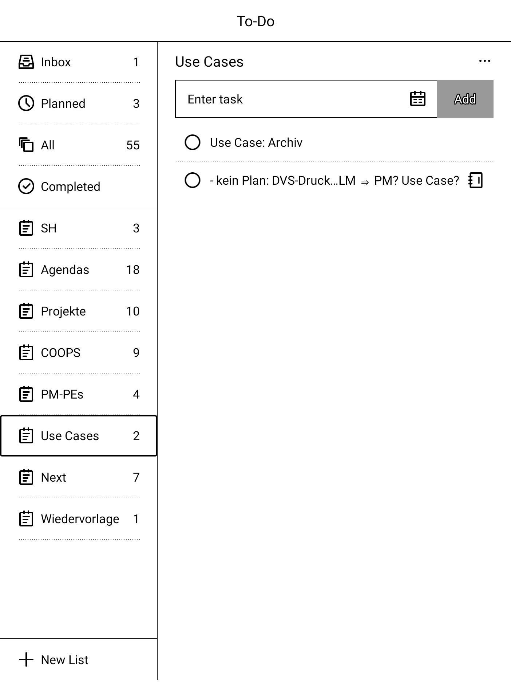Open the due date calendar icon
The width and height of the screenshot is (511, 682).
418,99
